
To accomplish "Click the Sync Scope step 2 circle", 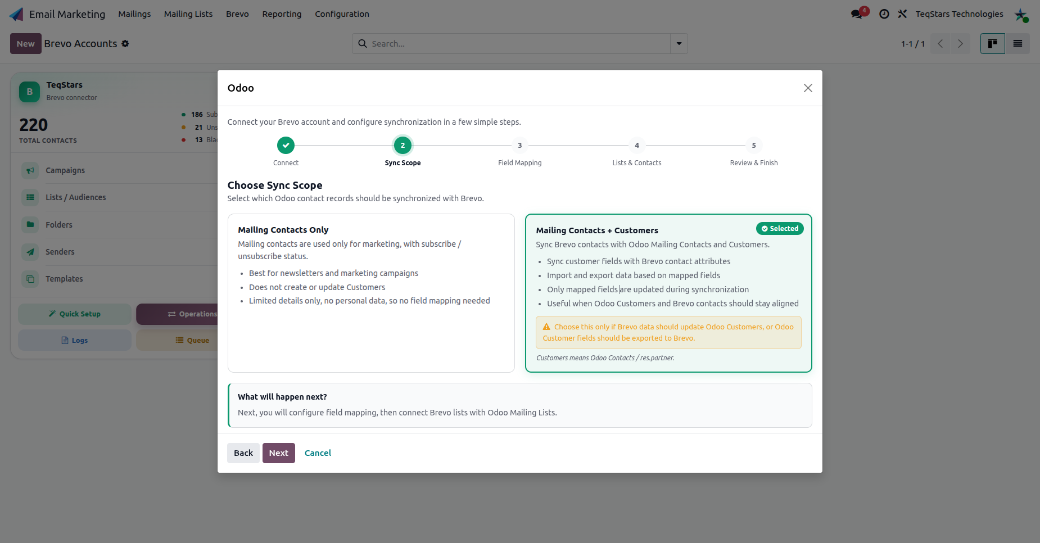I will click(403, 145).
